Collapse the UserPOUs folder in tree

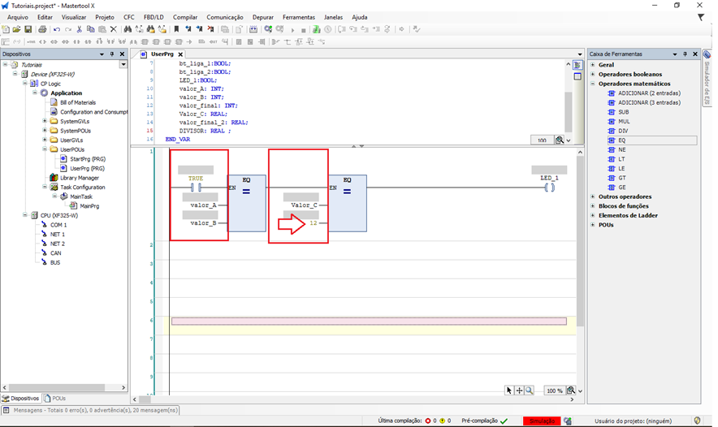coord(45,149)
